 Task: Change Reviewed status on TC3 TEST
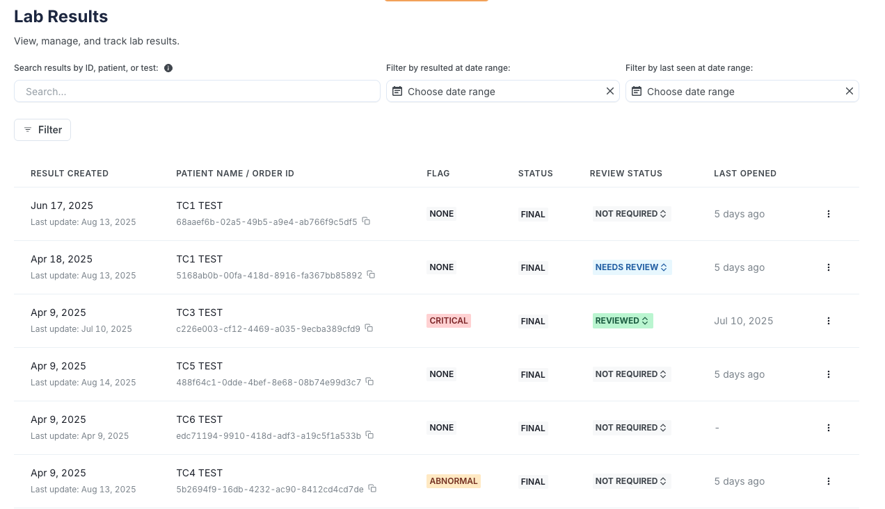coord(623,320)
